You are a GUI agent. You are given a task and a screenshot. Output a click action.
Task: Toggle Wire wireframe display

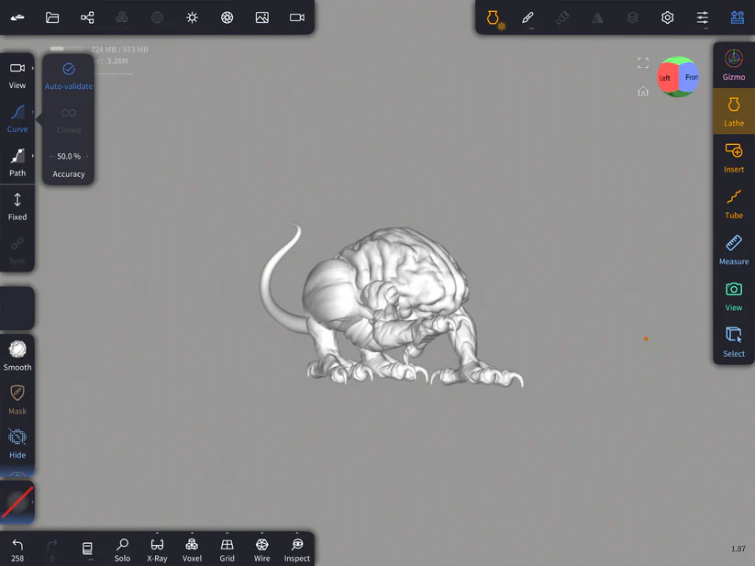click(x=262, y=549)
